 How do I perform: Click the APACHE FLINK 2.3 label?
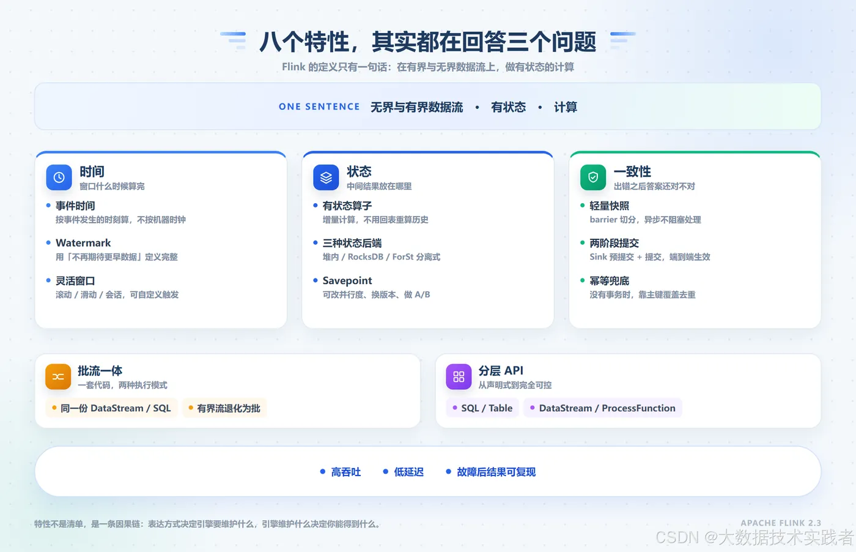[x=781, y=523]
